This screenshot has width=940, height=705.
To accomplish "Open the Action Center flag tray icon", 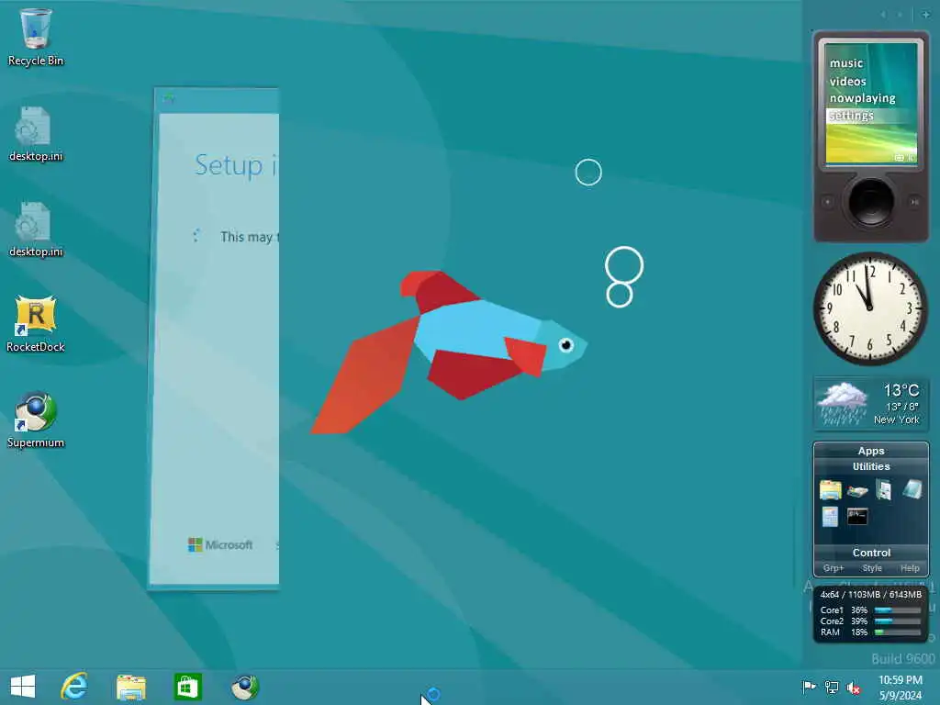I will click(x=809, y=687).
